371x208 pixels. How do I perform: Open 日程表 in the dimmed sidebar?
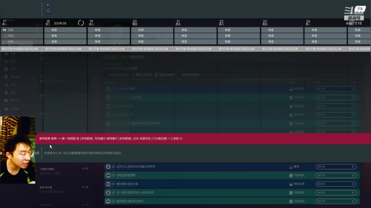pos(11,109)
